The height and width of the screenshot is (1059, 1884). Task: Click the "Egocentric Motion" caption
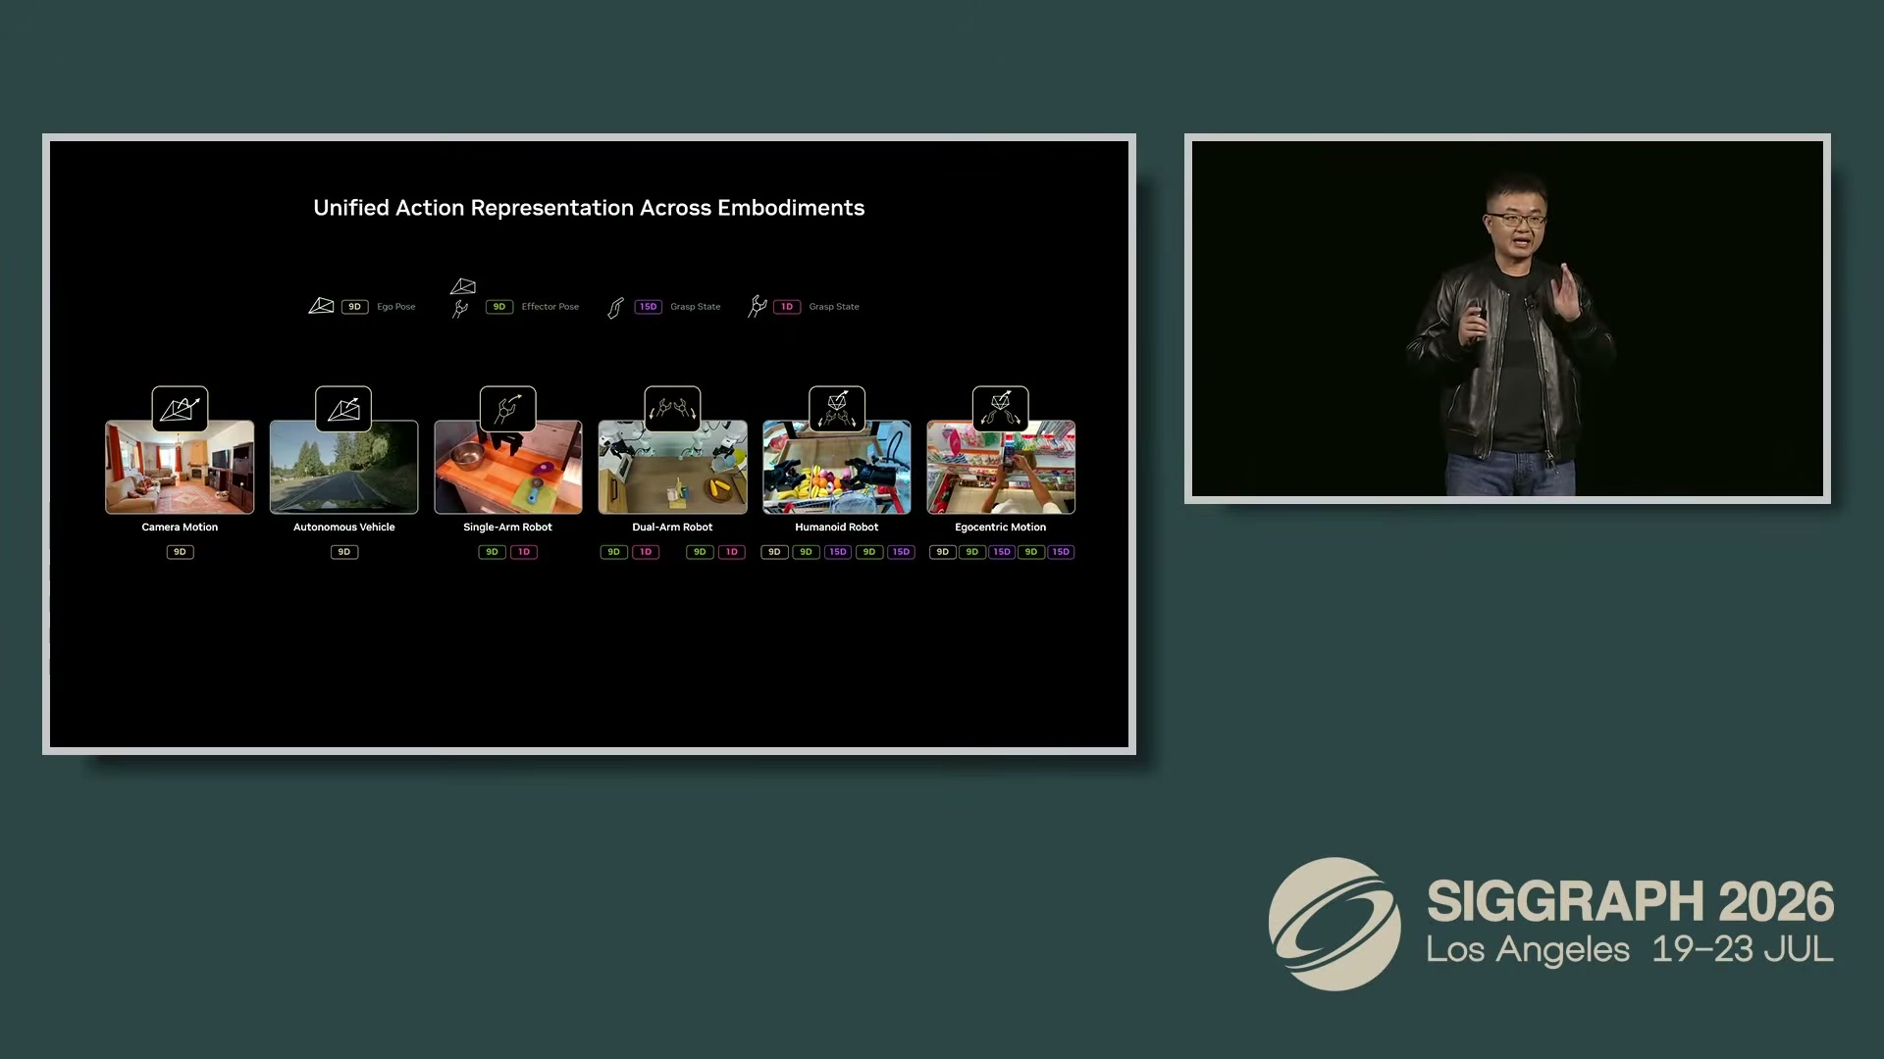point(1001,528)
